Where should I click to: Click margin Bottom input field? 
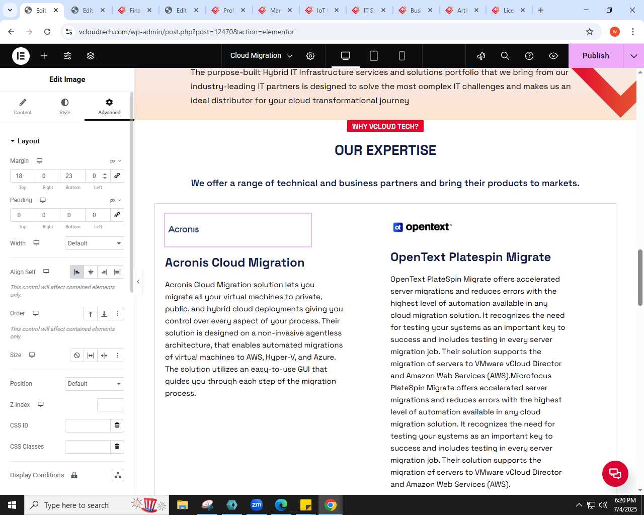[x=73, y=176]
